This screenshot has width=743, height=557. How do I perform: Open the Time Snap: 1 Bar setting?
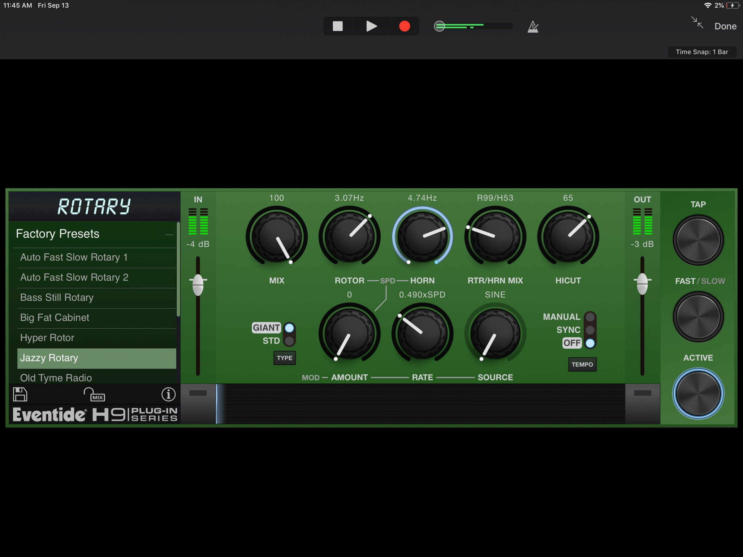pyautogui.click(x=702, y=52)
